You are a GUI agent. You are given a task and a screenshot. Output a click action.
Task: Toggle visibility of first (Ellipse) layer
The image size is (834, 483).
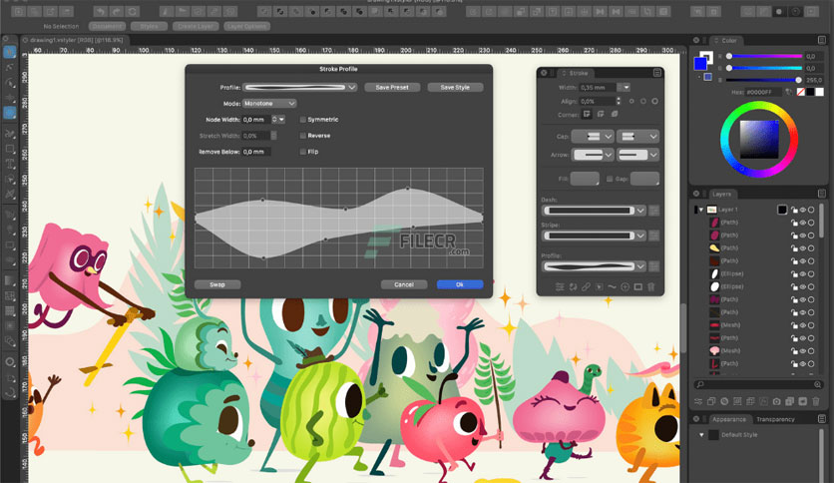coord(803,274)
